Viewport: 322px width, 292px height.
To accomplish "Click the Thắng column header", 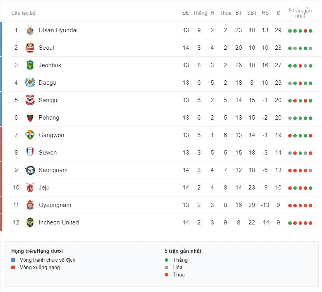I will pos(200,13).
